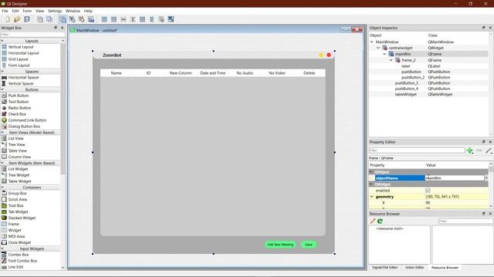This screenshot has width=494, height=277.
Task: Open the Settings menu
Action: pos(55,11)
